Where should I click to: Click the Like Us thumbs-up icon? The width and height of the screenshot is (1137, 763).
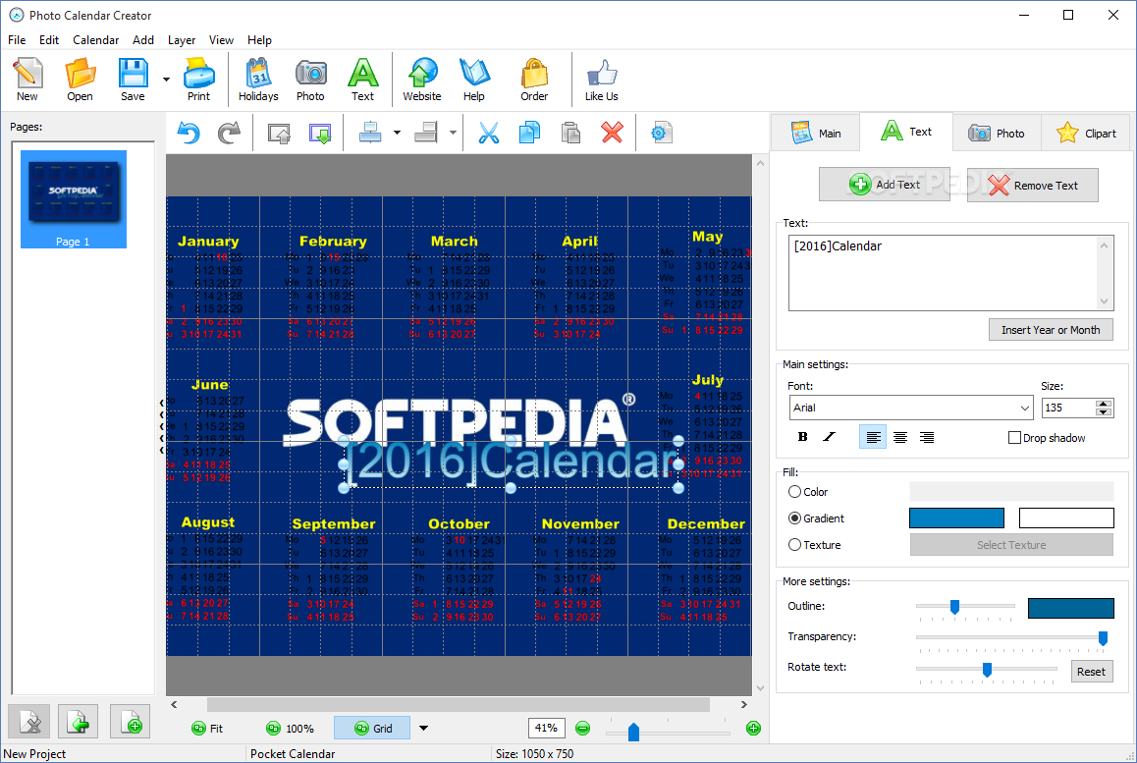click(601, 80)
